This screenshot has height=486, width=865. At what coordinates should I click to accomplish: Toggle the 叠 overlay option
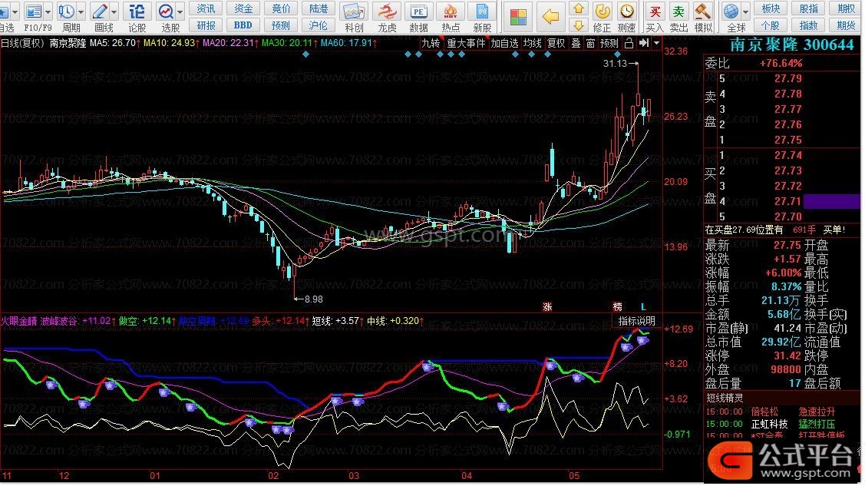[576, 43]
